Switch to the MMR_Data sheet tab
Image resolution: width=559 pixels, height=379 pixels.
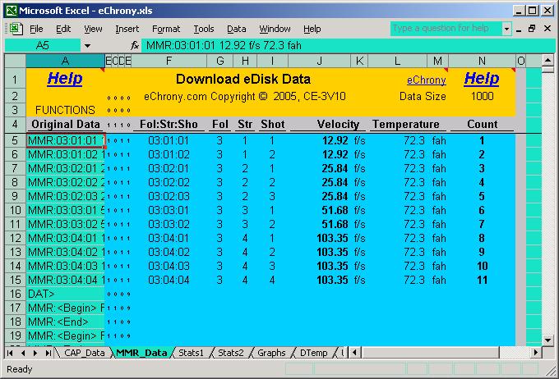[x=141, y=353]
